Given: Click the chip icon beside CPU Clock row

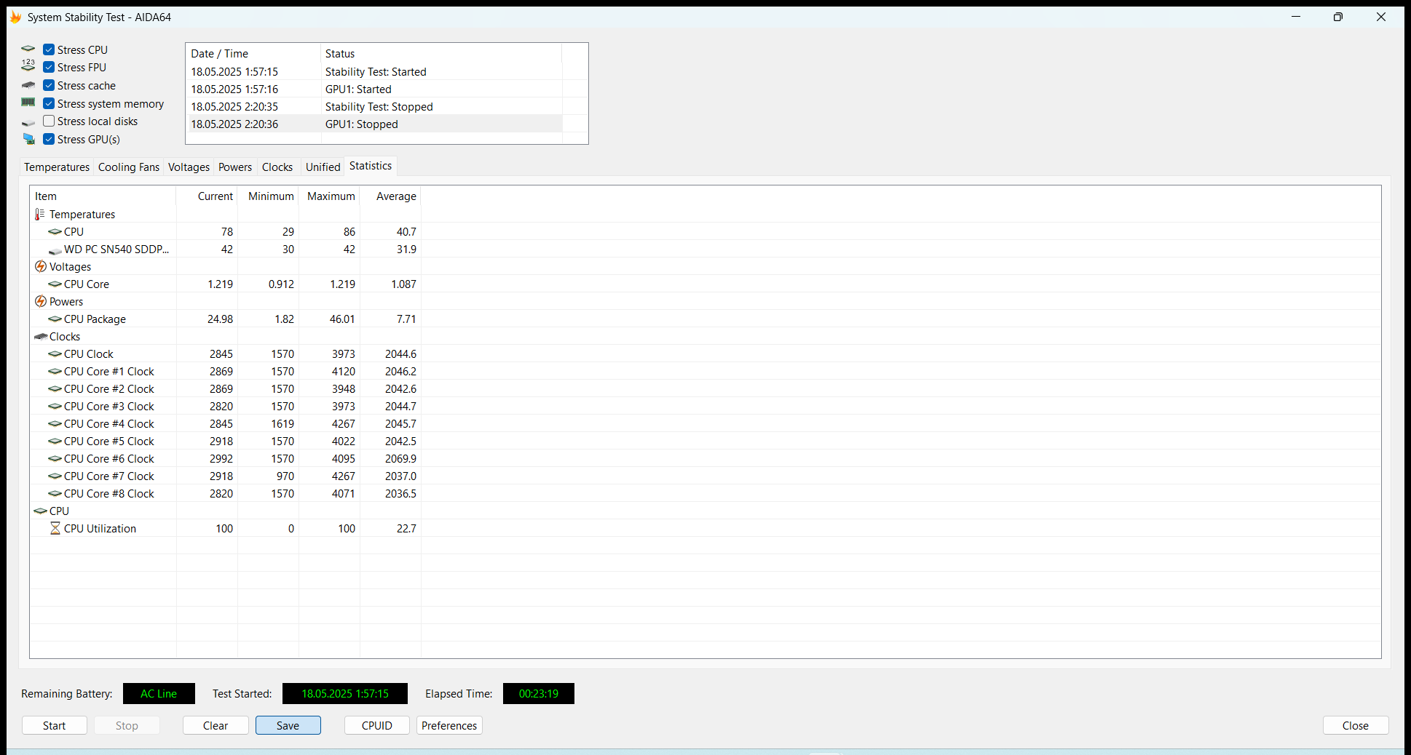Looking at the screenshot, I should [55, 354].
